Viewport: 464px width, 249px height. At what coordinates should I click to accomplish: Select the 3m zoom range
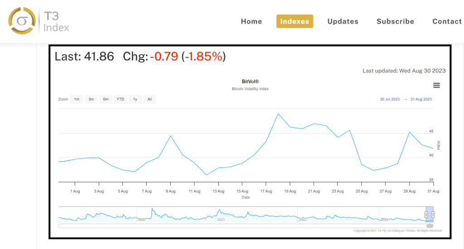91,99
